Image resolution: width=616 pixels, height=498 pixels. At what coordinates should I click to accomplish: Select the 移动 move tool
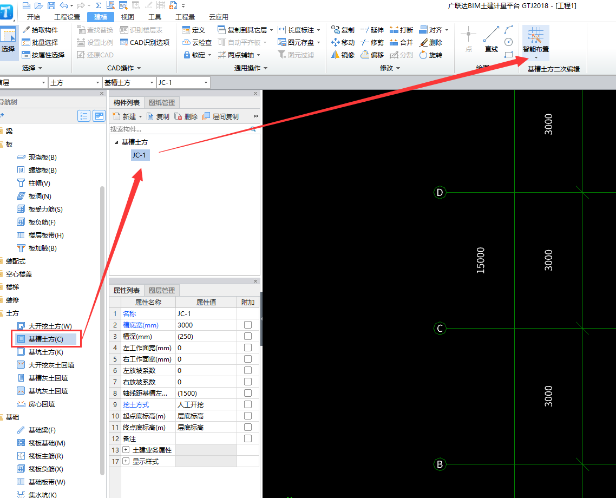click(343, 42)
